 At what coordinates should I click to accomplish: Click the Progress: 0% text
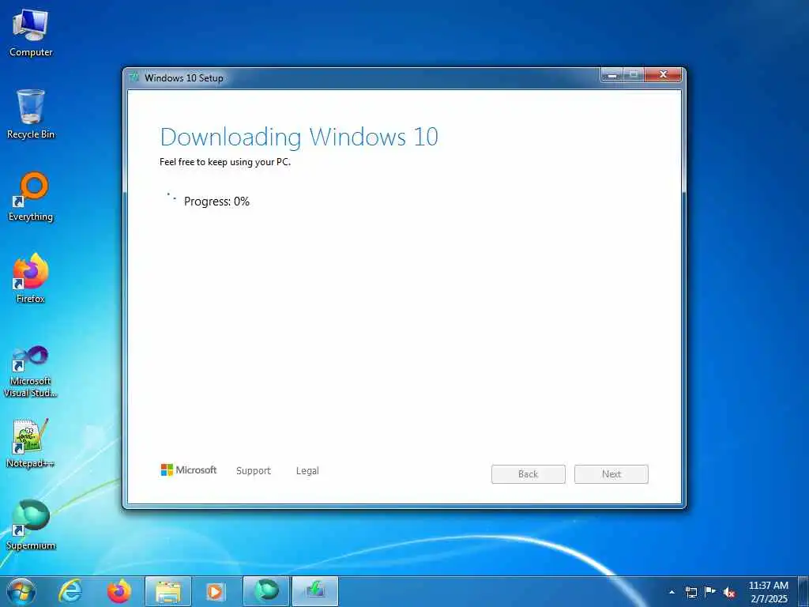tap(216, 202)
